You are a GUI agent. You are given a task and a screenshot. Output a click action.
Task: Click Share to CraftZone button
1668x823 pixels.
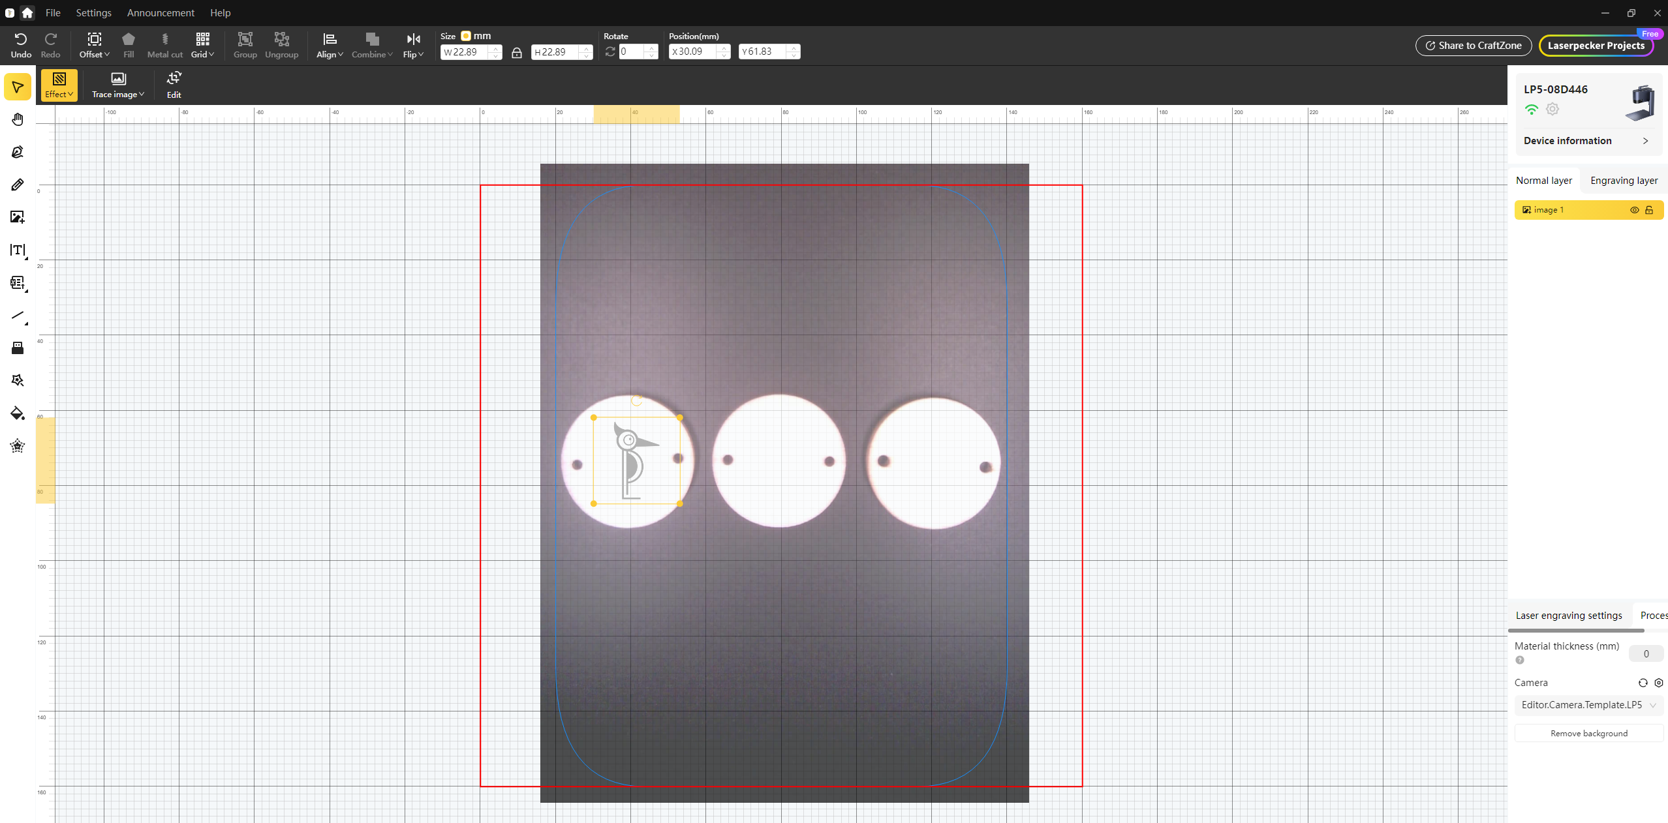pos(1473,46)
